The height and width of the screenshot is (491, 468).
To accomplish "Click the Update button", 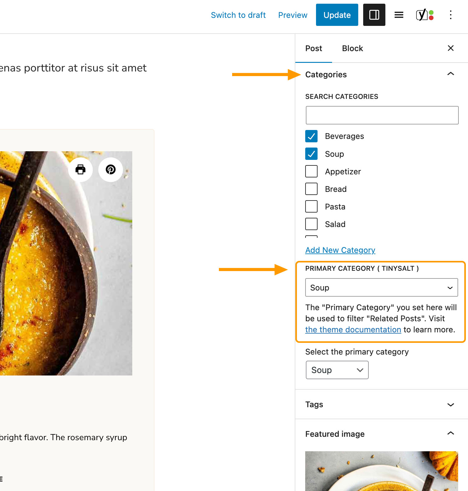I will point(337,14).
